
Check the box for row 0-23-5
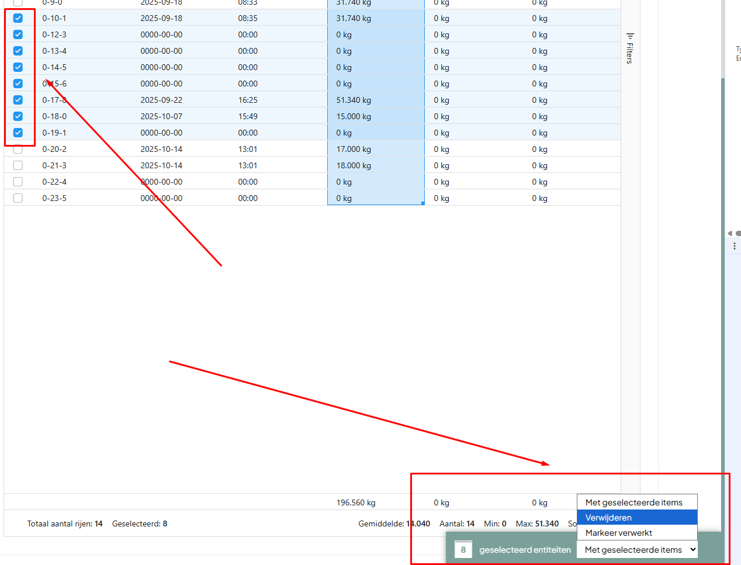[x=18, y=198]
